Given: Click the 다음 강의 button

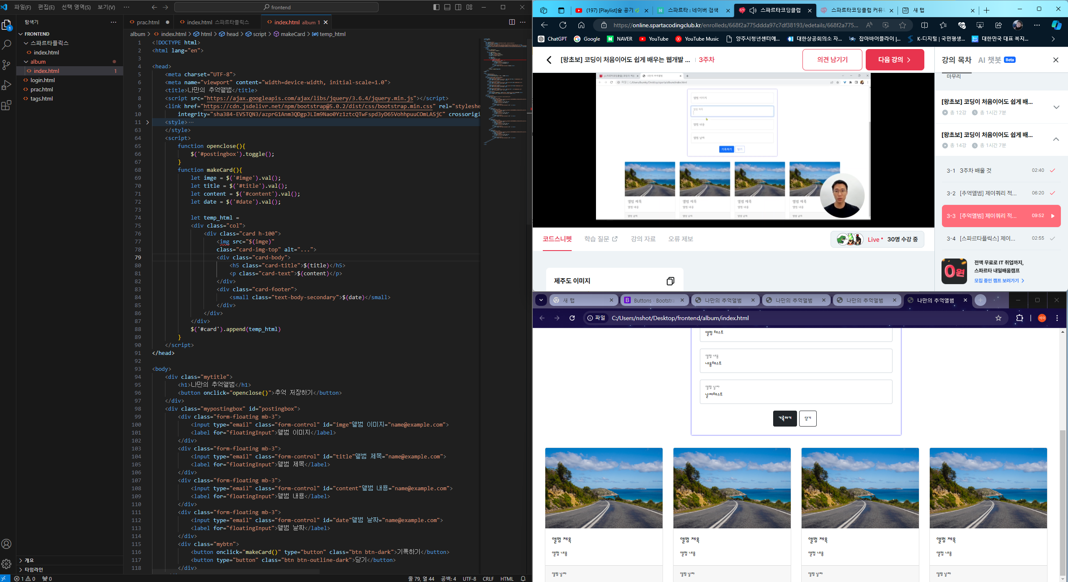Looking at the screenshot, I should (x=895, y=60).
